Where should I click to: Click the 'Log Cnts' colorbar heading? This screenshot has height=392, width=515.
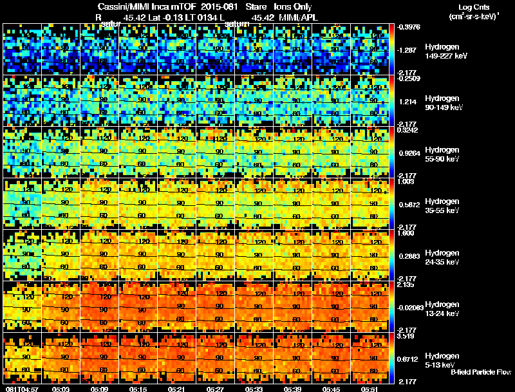[474, 7]
